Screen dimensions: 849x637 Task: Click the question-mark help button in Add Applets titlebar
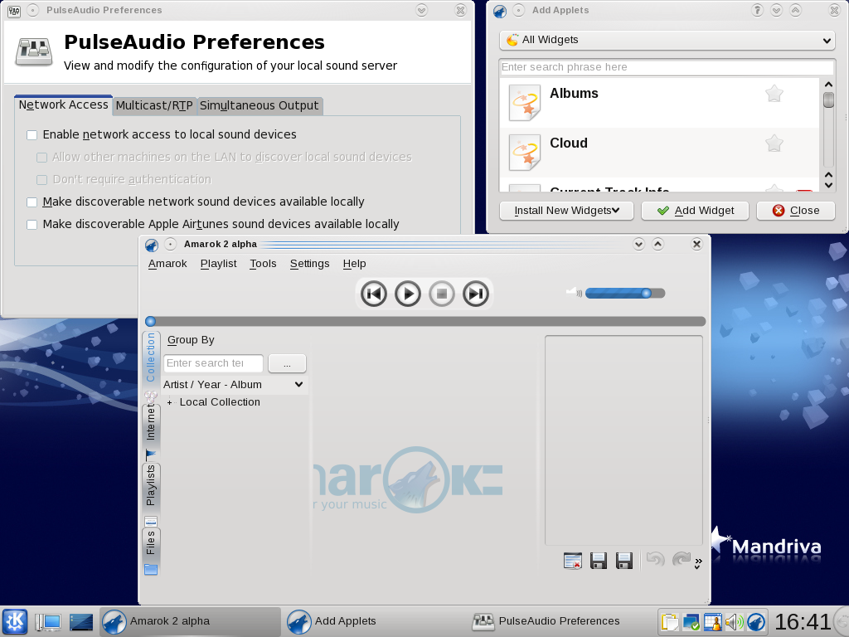[757, 10]
